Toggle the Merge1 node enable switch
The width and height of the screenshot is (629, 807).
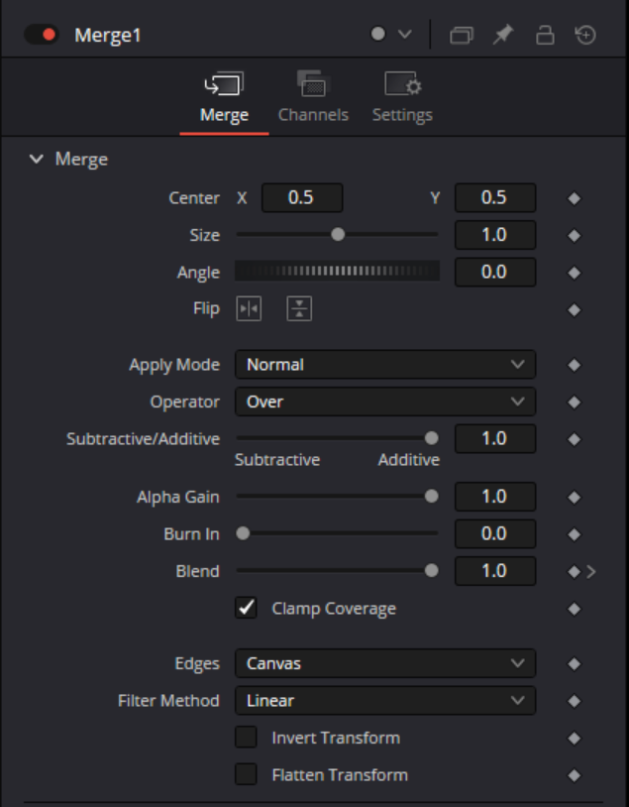click(x=43, y=36)
